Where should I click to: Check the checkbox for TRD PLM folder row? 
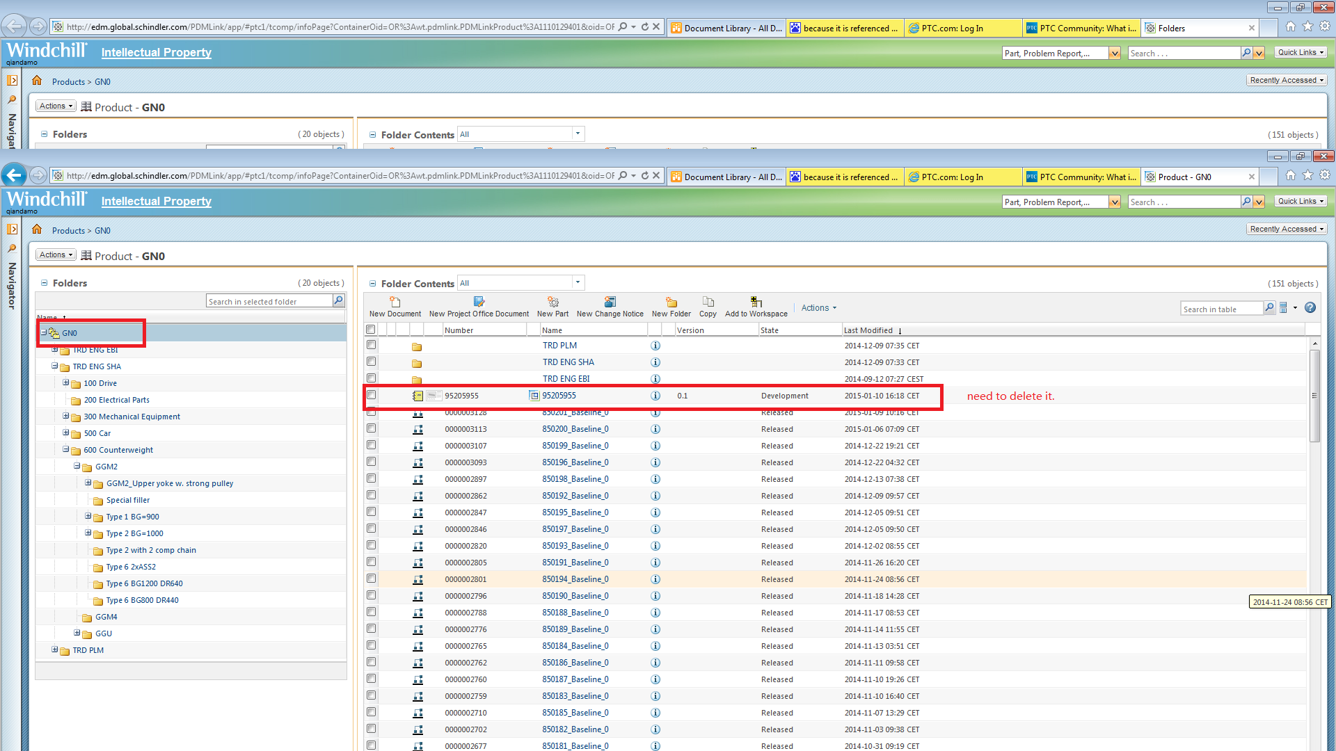pyautogui.click(x=372, y=345)
